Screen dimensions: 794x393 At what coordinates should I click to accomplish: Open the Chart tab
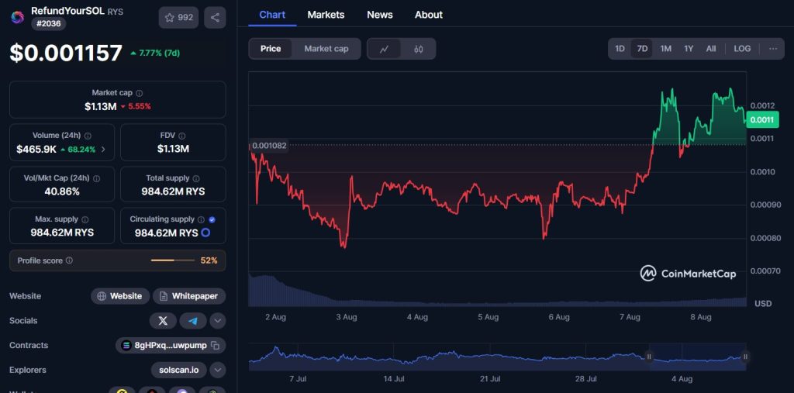[272, 15]
